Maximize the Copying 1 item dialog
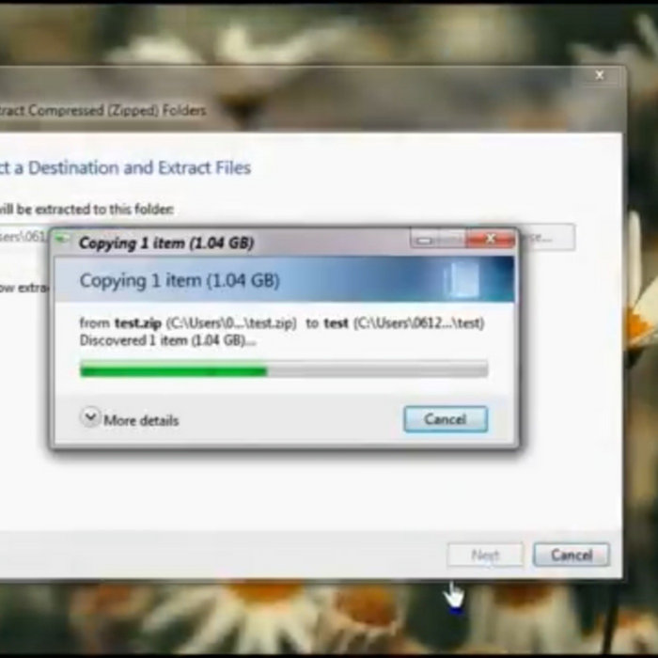This screenshot has width=658, height=658. point(453,241)
